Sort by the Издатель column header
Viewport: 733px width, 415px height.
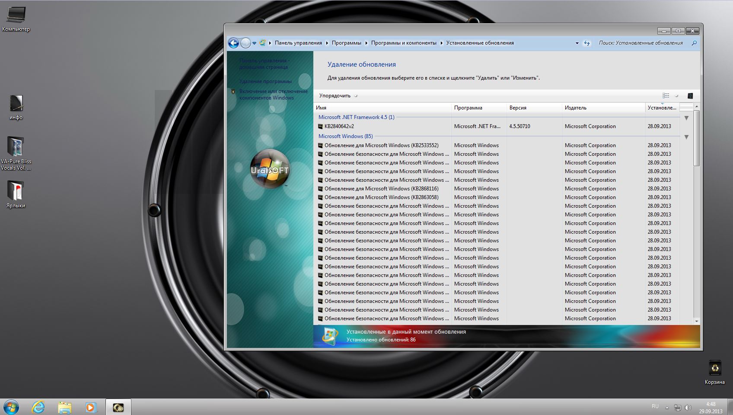point(603,108)
